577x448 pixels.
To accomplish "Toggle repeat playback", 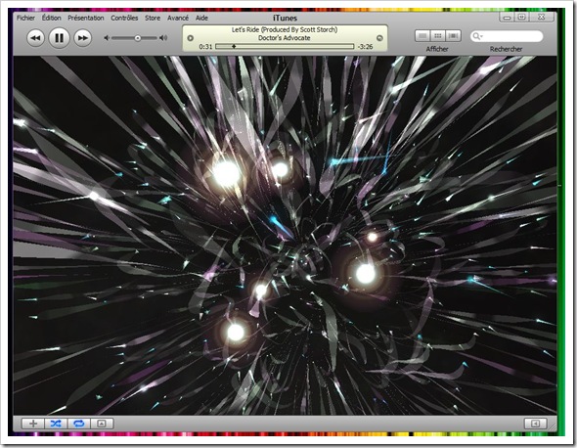I will [79, 424].
